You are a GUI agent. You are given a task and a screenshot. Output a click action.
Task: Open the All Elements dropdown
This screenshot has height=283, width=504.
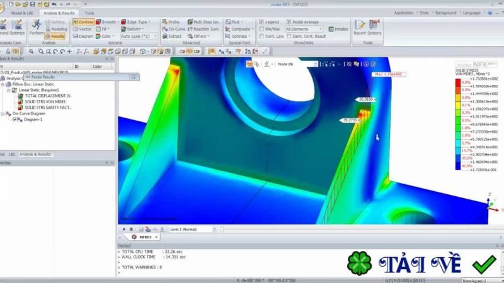point(304,29)
